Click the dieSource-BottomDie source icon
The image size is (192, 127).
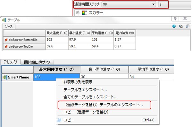click(6, 40)
